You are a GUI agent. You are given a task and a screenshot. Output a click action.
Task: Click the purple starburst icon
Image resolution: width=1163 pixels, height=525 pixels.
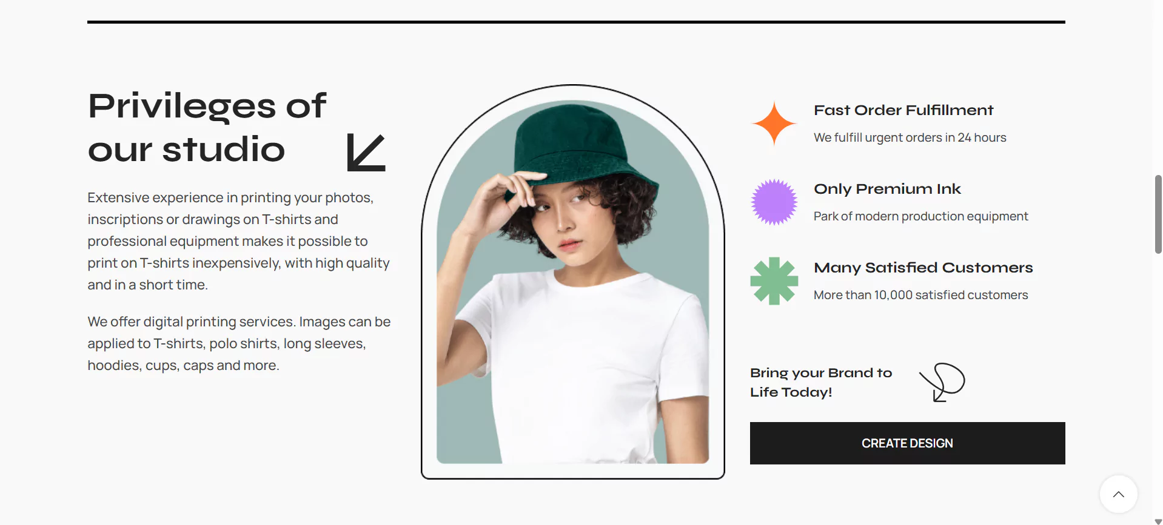pyautogui.click(x=774, y=202)
